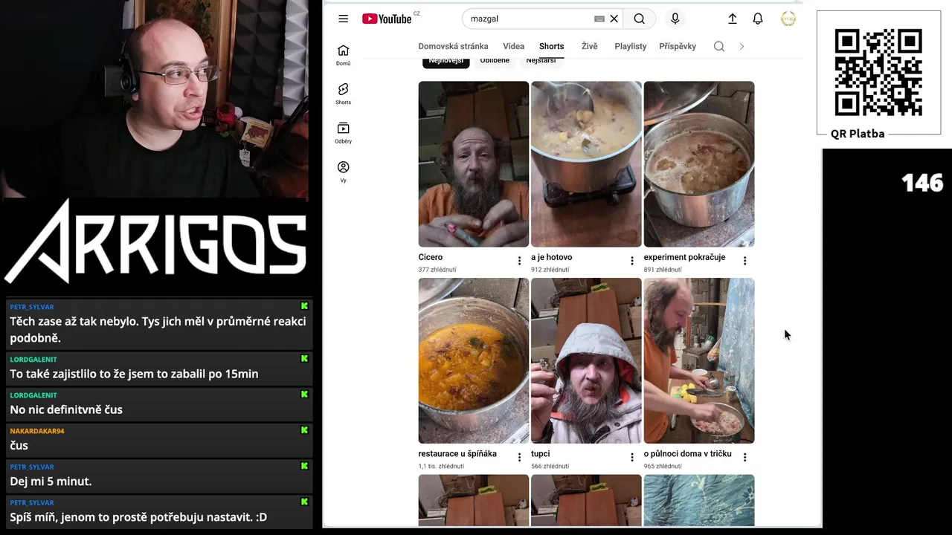Click the 'a je hotovo' title
Image resolution: width=952 pixels, height=535 pixels.
pos(551,257)
